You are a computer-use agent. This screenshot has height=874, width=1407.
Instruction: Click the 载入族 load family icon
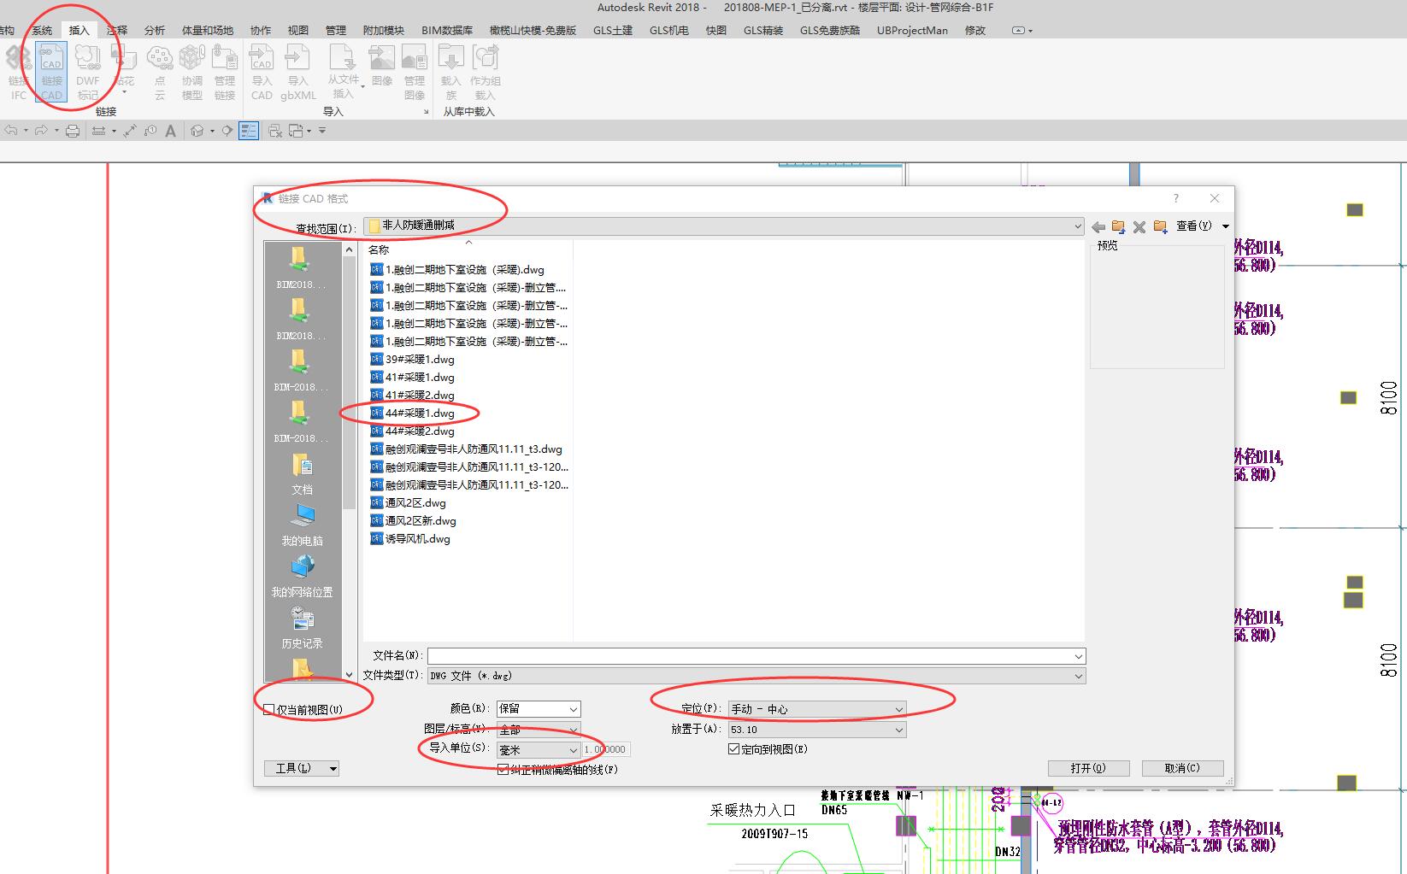(x=450, y=73)
